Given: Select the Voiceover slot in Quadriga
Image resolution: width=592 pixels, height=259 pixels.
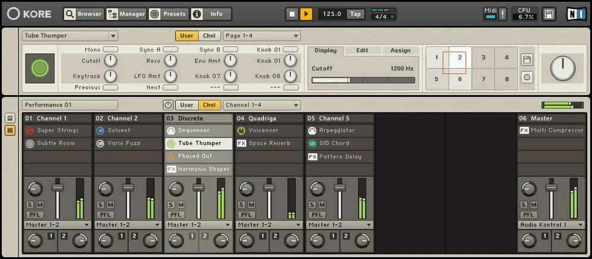Looking at the screenshot, I should (269, 131).
